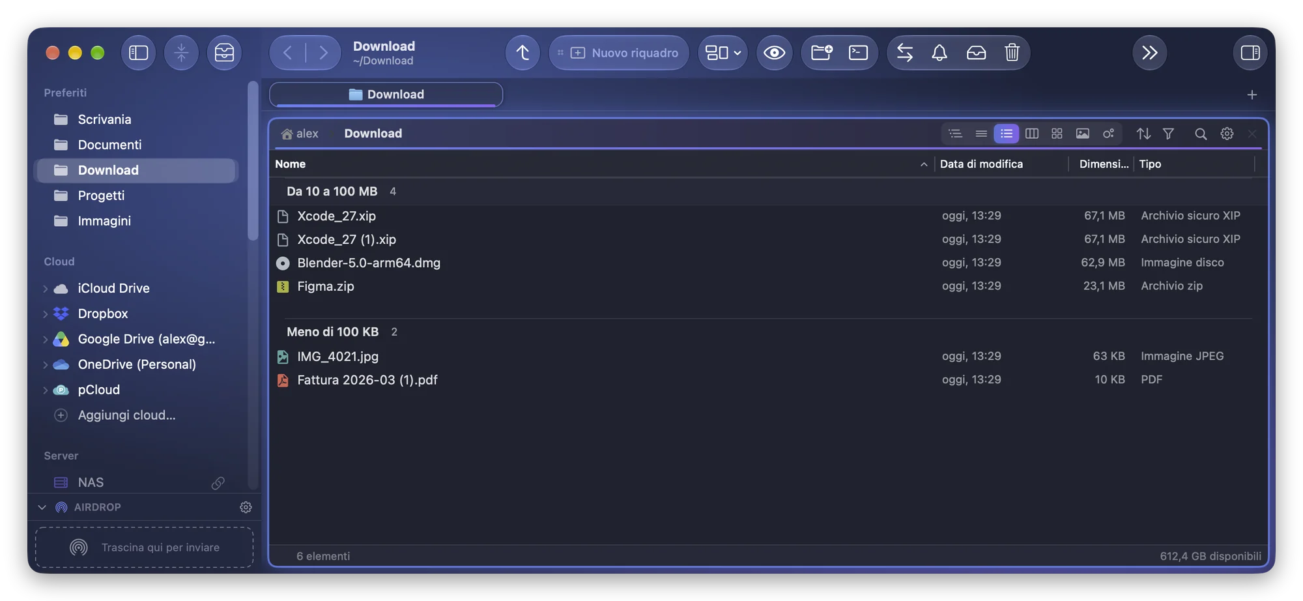The height and width of the screenshot is (601, 1303).
Task: Close the pane with the X icon
Action: point(1252,134)
